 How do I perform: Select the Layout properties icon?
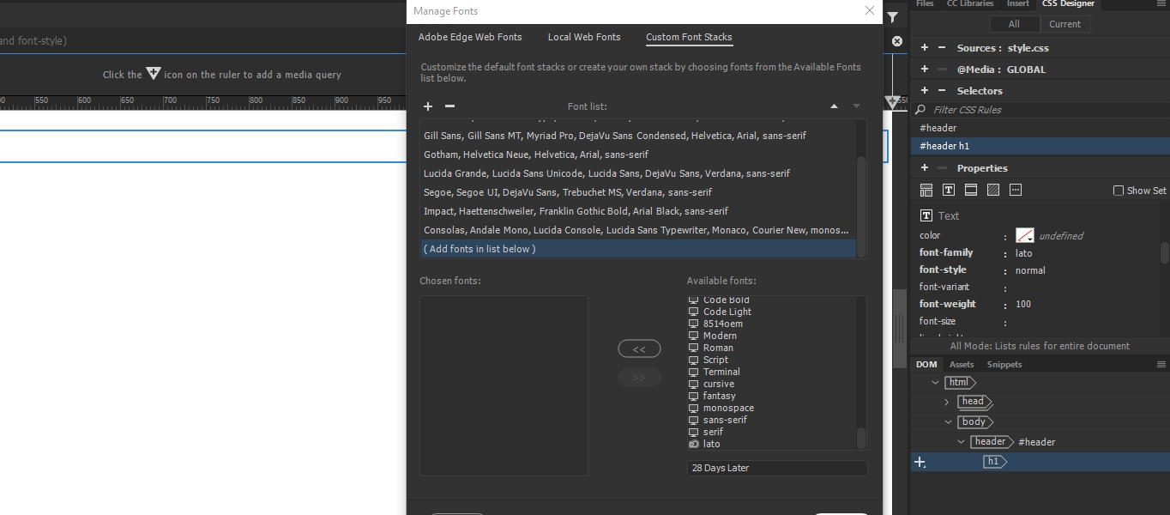click(926, 190)
